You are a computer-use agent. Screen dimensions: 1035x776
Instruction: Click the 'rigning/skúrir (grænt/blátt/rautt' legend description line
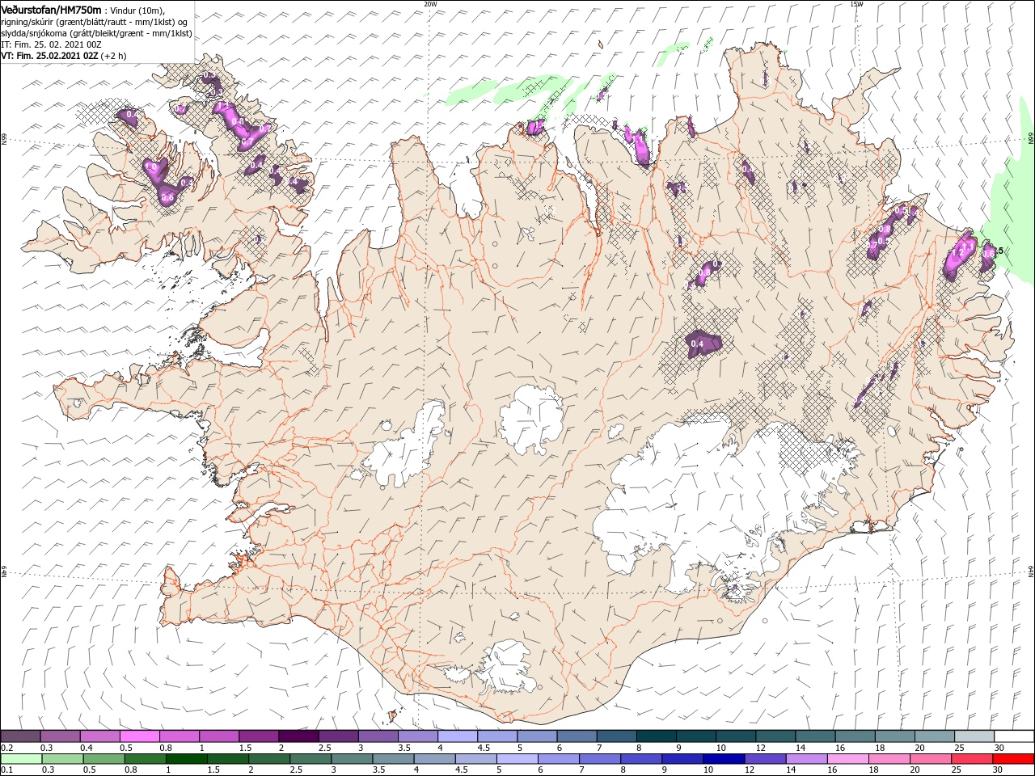click(x=95, y=22)
